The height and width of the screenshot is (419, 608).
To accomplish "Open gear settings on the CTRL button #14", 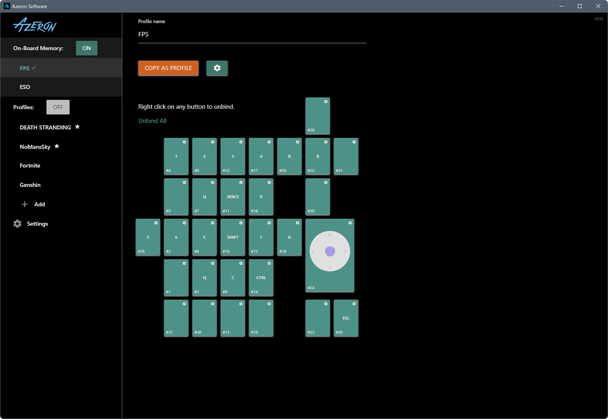I will pos(269,263).
